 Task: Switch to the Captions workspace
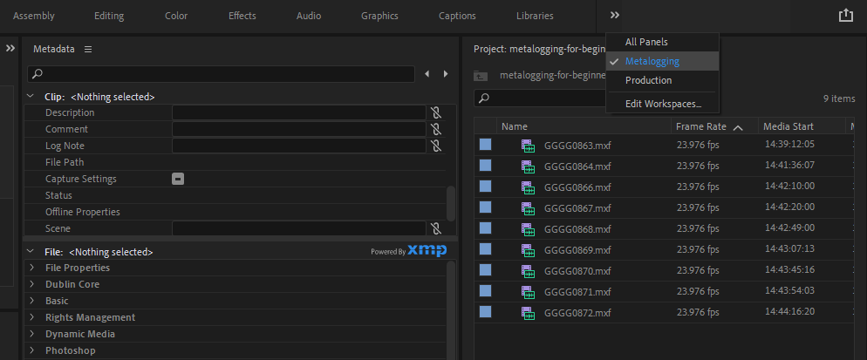[457, 16]
